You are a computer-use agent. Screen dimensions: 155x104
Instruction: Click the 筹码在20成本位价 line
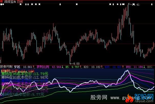(25, 91)
